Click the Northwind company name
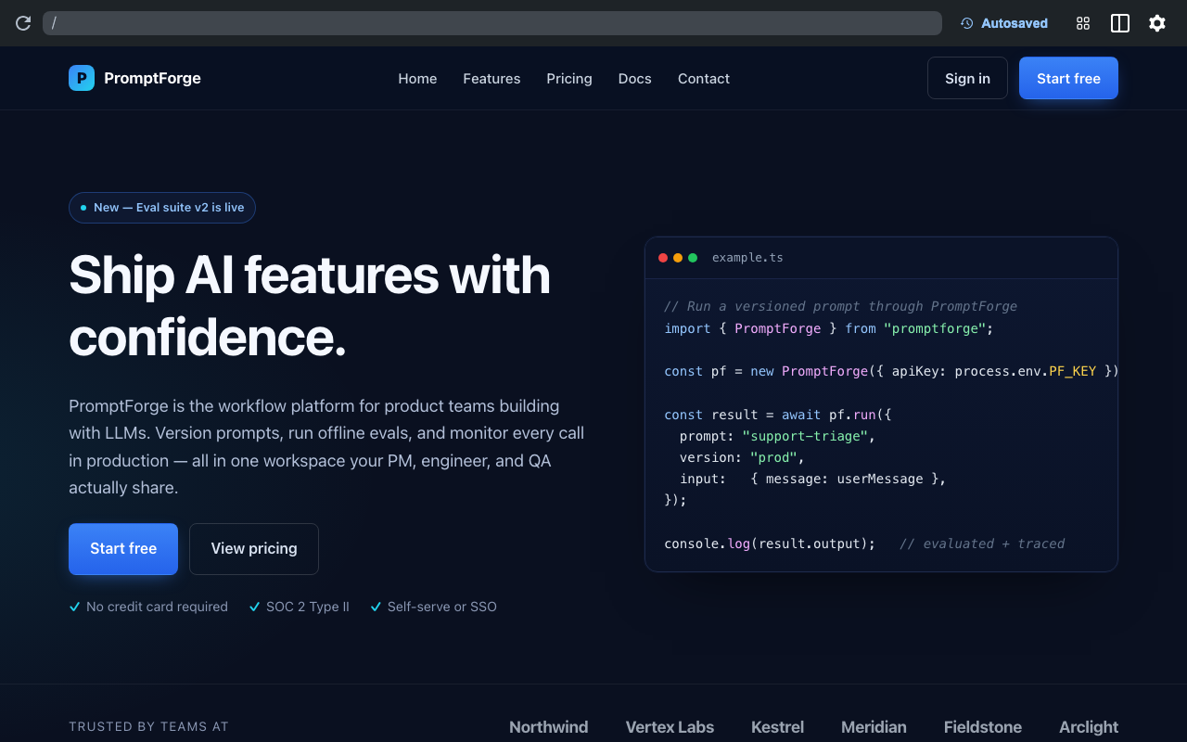The width and height of the screenshot is (1187, 742). click(549, 727)
